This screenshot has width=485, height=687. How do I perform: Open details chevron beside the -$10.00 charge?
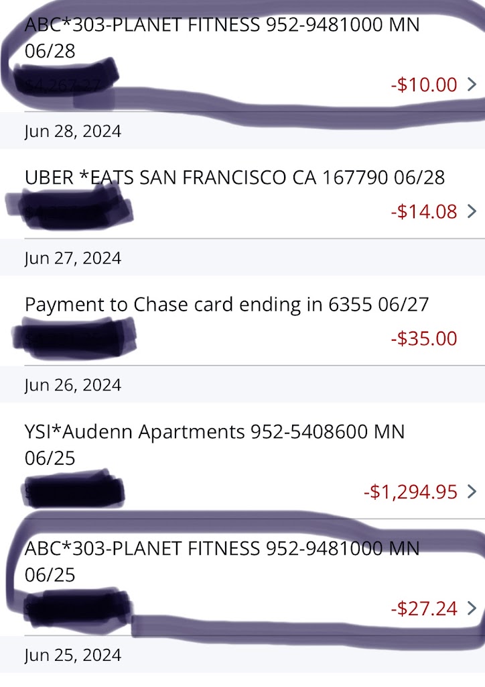point(472,85)
